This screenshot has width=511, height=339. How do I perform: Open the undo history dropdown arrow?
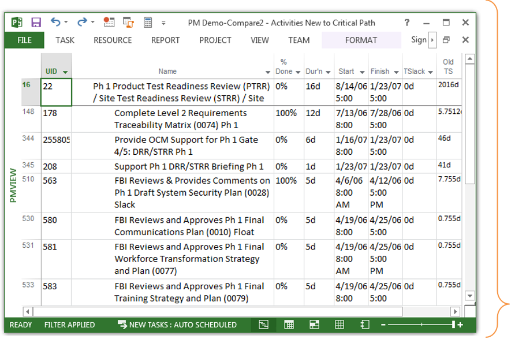click(66, 22)
